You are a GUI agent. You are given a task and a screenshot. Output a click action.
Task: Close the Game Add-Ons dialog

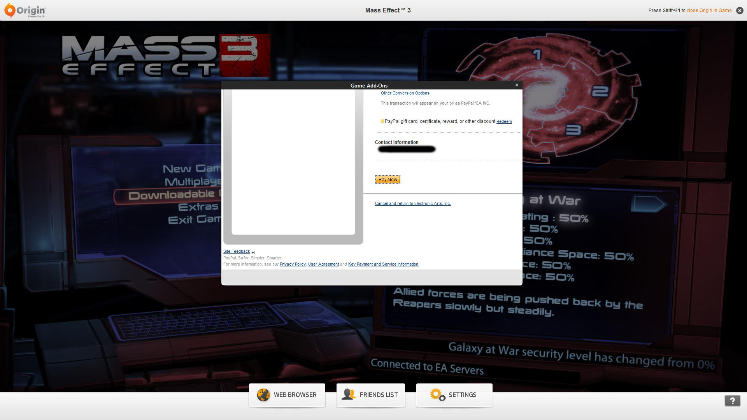coord(517,85)
